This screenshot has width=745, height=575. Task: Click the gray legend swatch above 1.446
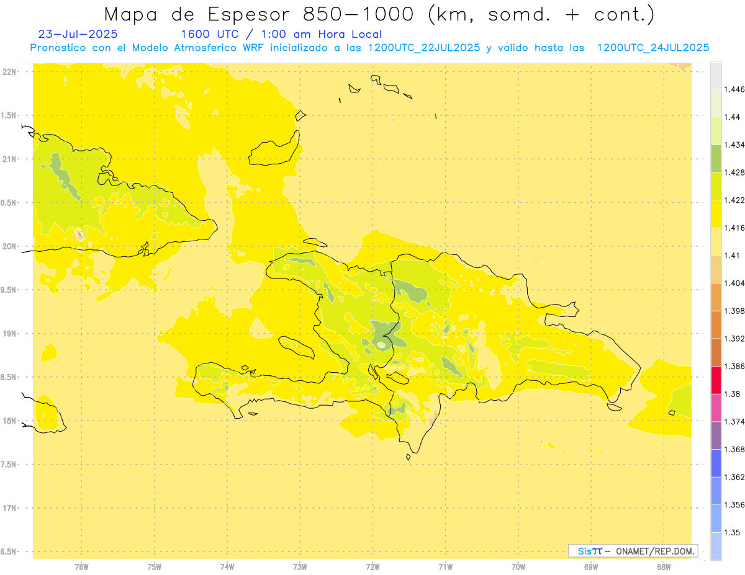716,75
